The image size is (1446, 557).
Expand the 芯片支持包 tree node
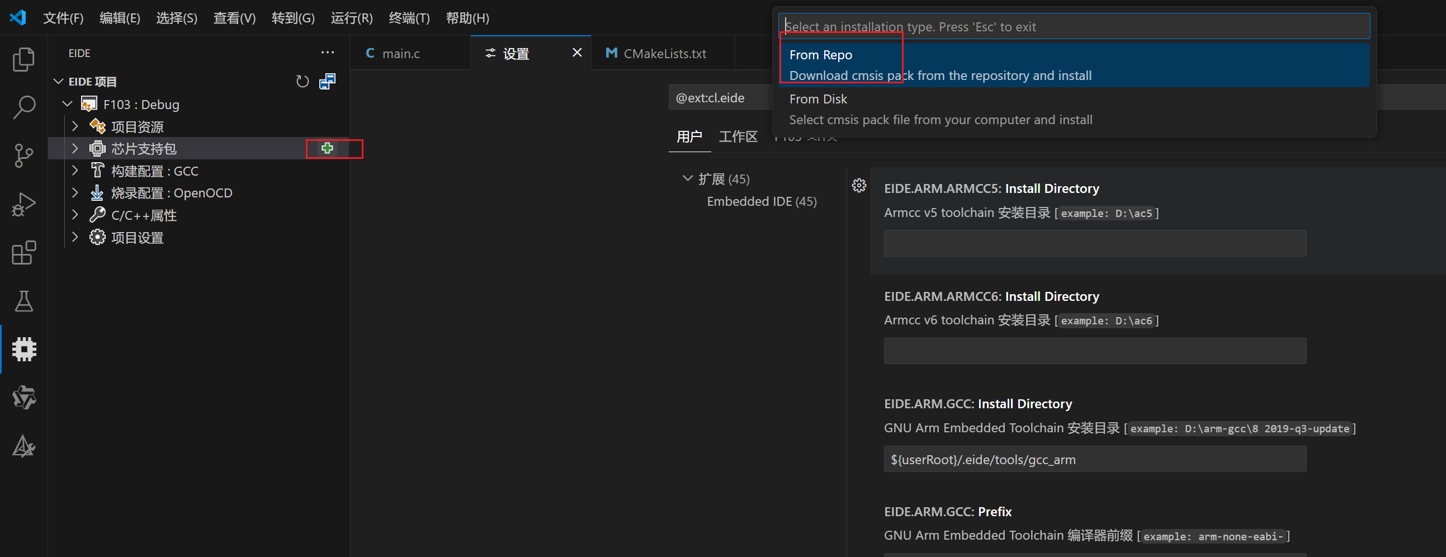pyautogui.click(x=75, y=148)
